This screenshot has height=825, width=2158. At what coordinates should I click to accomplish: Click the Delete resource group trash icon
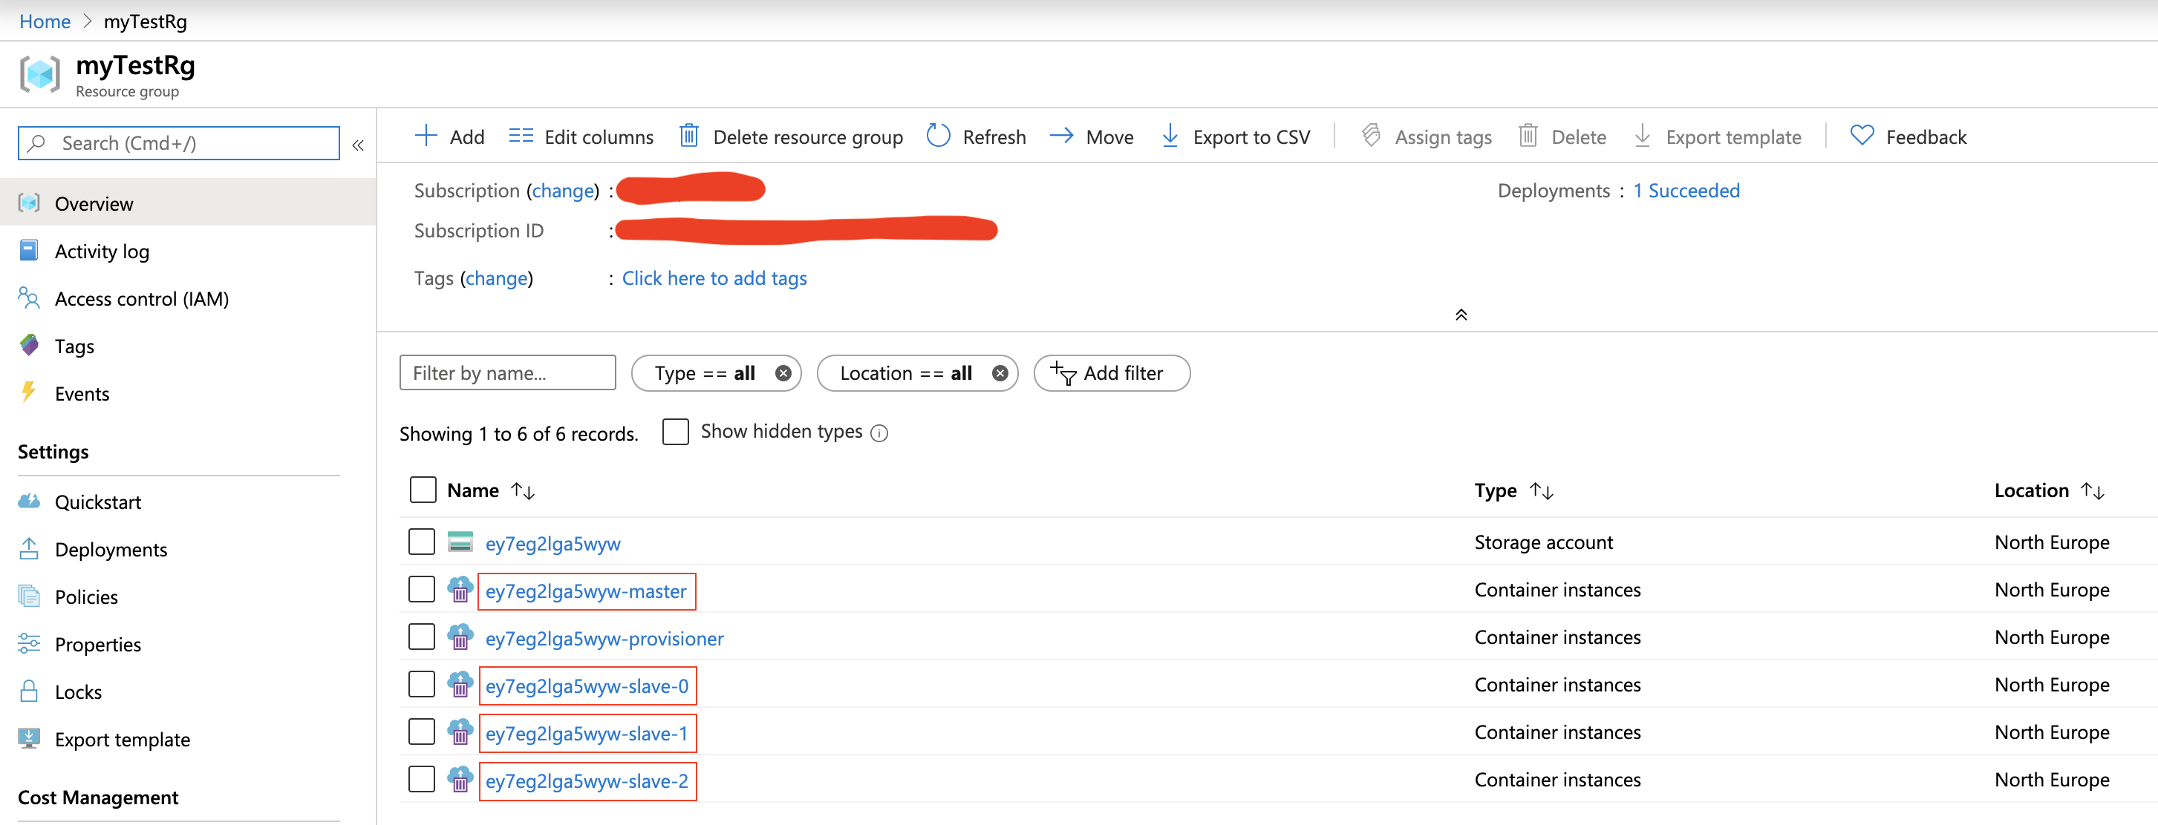point(688,137)
